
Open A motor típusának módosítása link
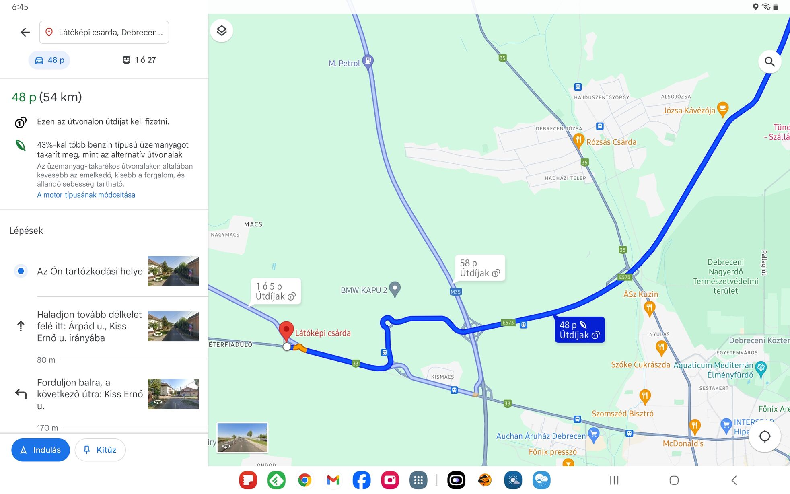86,195
